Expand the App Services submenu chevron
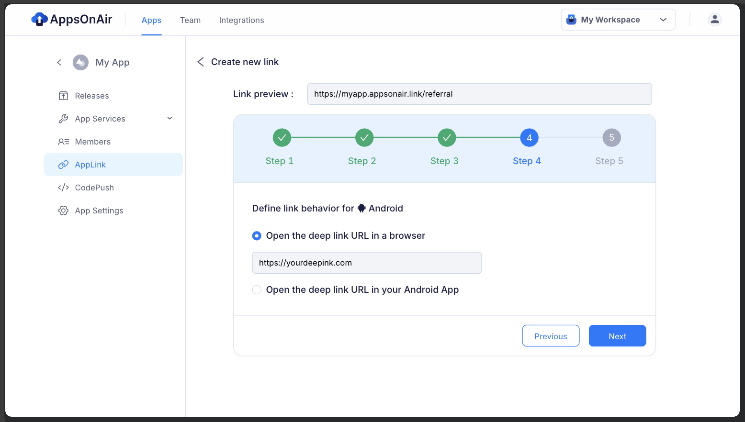The width and height of the screenshot is (745, 422). pos(169,118)
